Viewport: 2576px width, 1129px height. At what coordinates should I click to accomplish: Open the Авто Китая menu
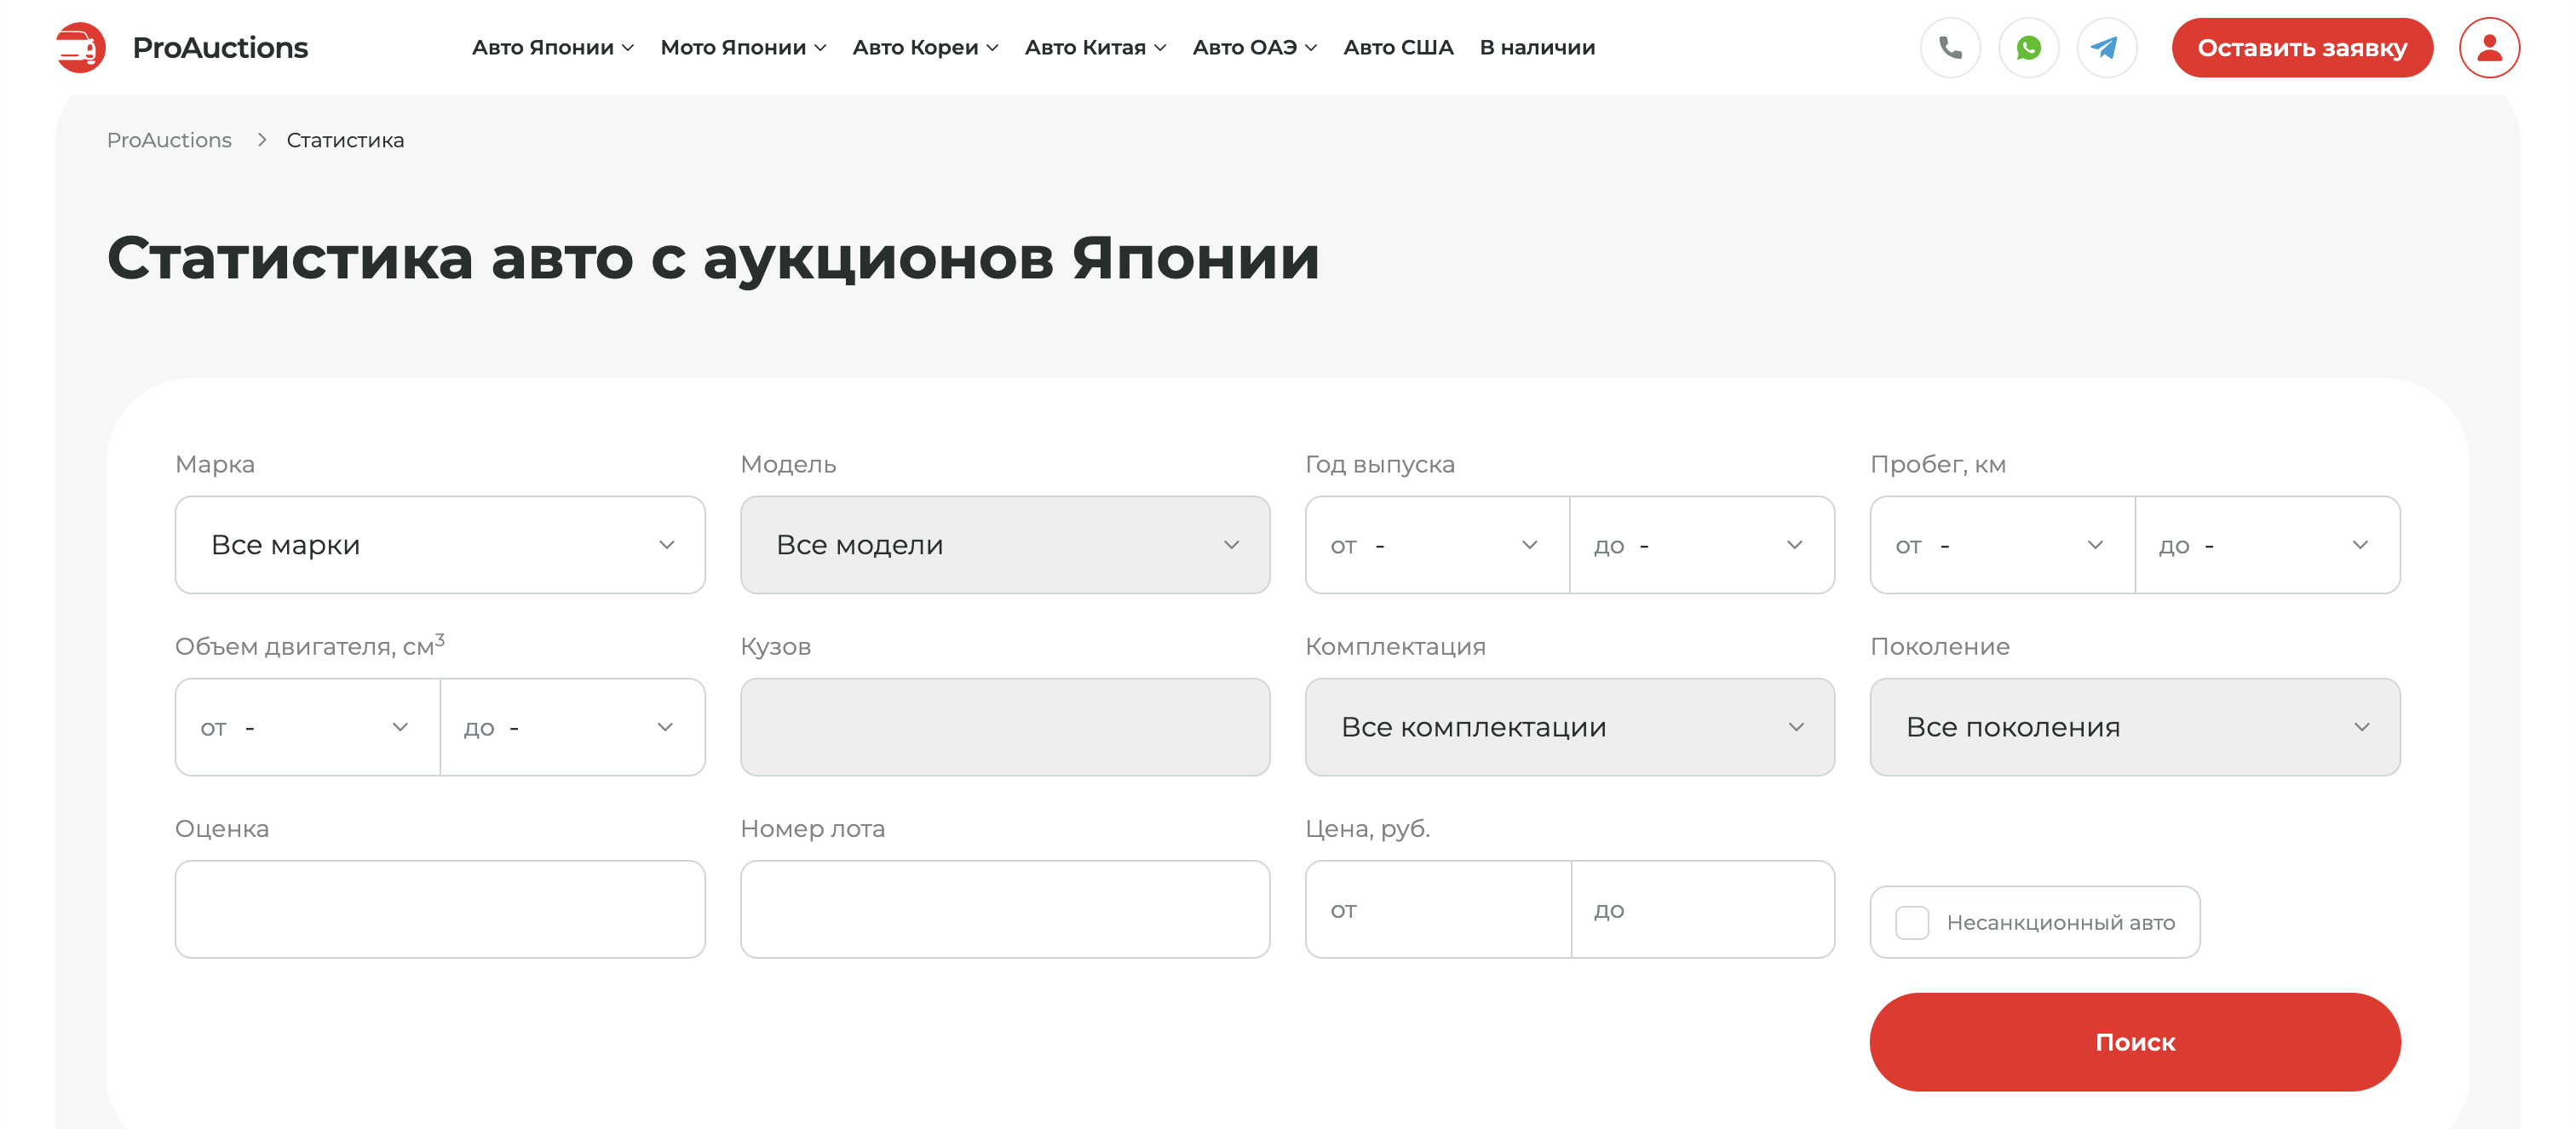(1095, 47)
